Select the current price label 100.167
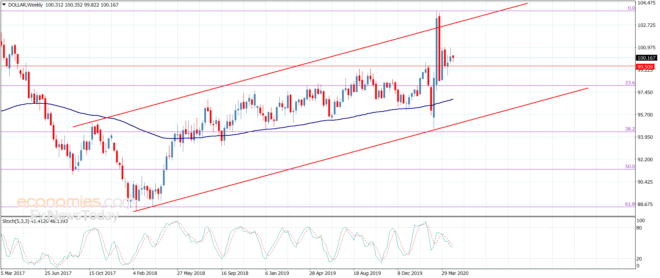 point(646,58)
